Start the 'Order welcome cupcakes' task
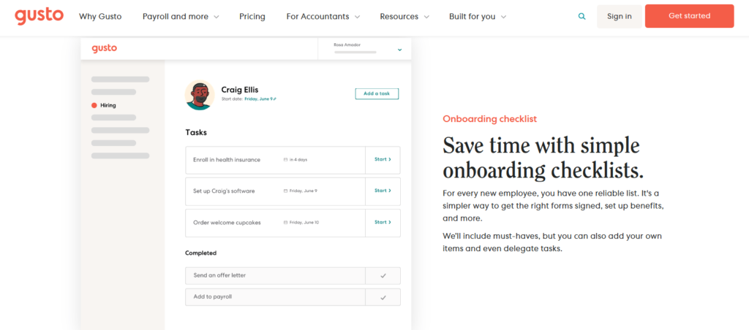Viewport: 749px width, 330px height. [383, 222]
